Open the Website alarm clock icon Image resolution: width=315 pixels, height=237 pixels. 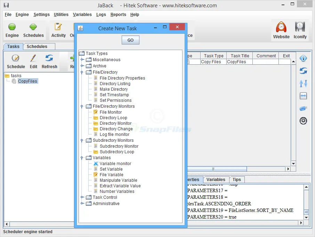tap(281, 27)
